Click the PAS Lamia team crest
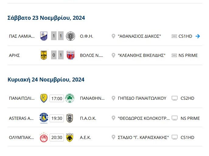This screenshot has height=156, width=209. [44, 36]
